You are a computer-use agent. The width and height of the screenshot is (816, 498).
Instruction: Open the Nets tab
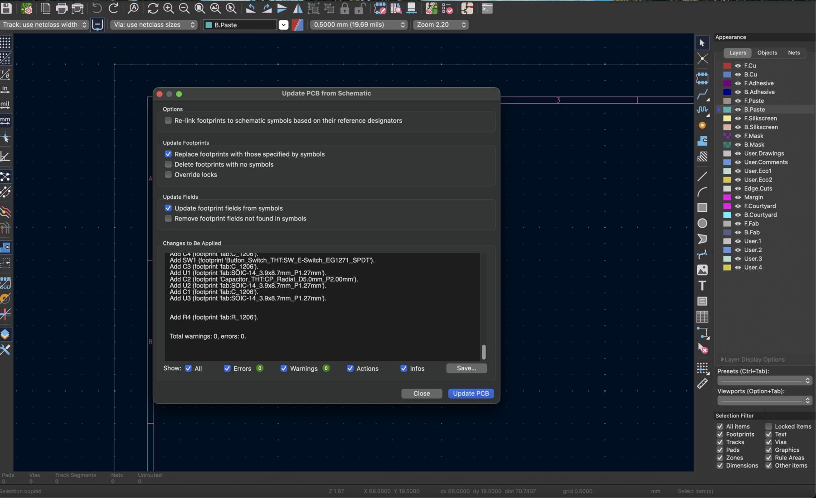[x=794, y=53]
